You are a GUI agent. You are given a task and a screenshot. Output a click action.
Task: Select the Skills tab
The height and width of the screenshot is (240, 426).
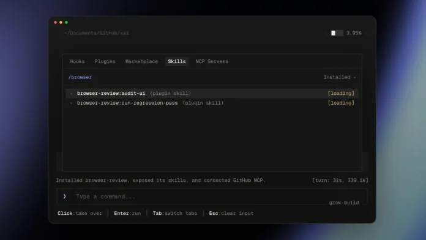177,61
